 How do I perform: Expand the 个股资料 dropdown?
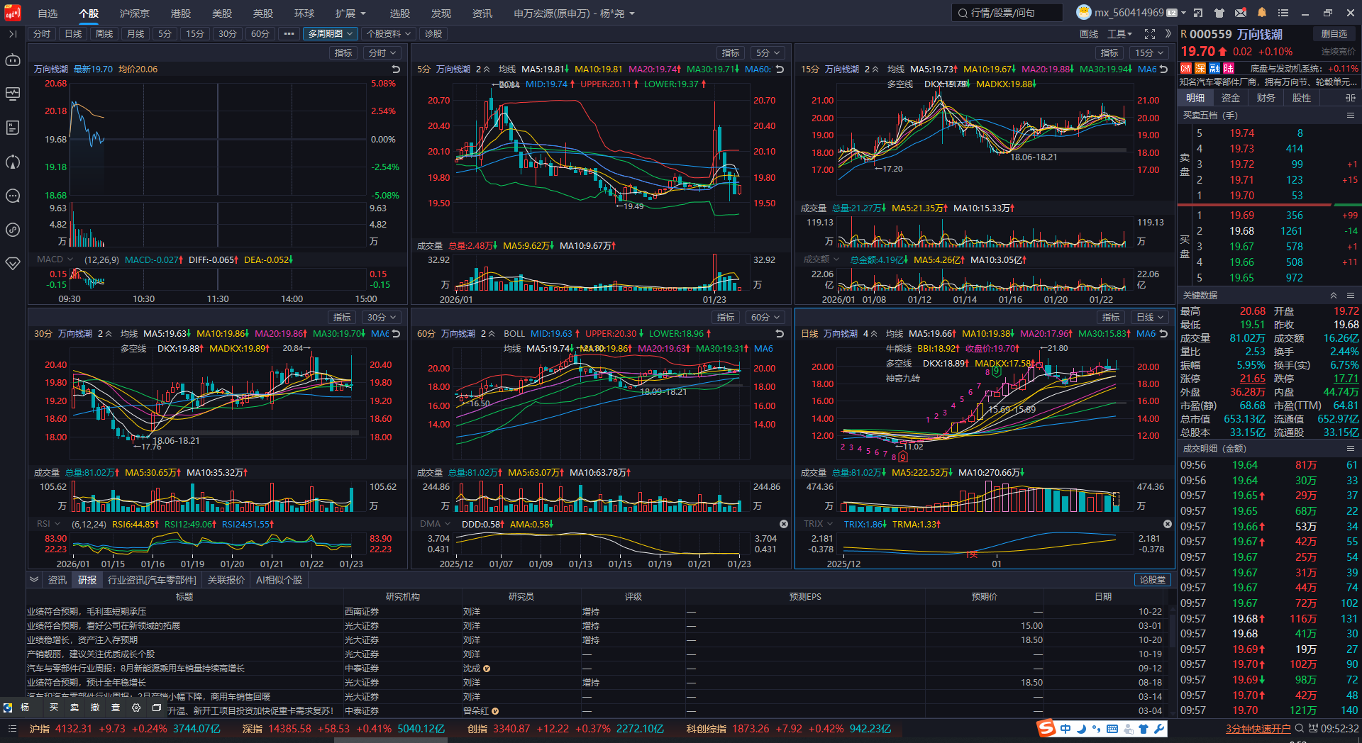388,34
